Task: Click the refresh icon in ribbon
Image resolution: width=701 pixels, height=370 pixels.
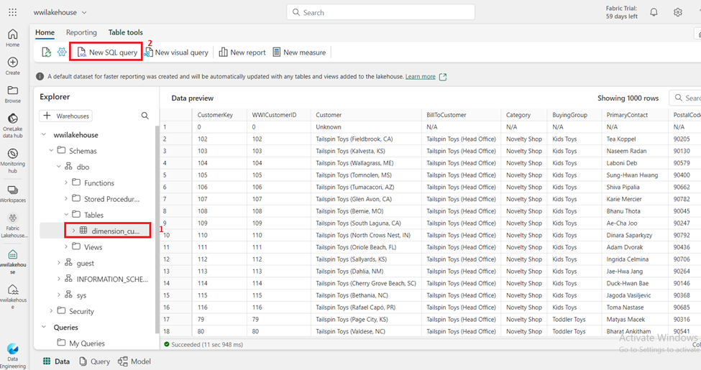Action: tap(47, 52)
